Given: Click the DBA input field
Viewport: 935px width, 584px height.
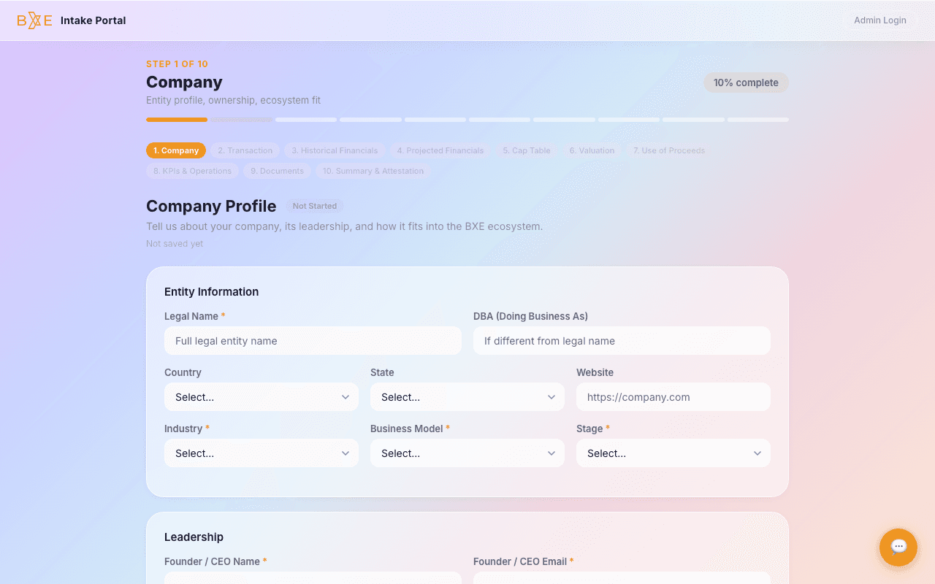Looking at the screenshot, I should tap(622, 341).
